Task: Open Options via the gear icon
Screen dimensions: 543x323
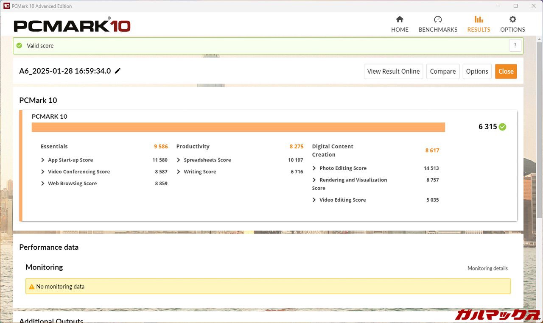Action: click(x=512, y=19)
